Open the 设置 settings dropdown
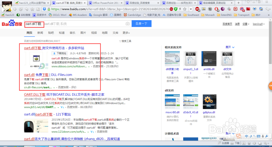The width and height of the screenshot is (272, 147). coord(246,24)
